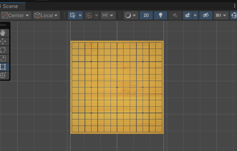Image resolution: width=237 pixels, height=151 pixels.
Task: Toggle hidden objects visibility eye
Action: [x=206, y=15]
